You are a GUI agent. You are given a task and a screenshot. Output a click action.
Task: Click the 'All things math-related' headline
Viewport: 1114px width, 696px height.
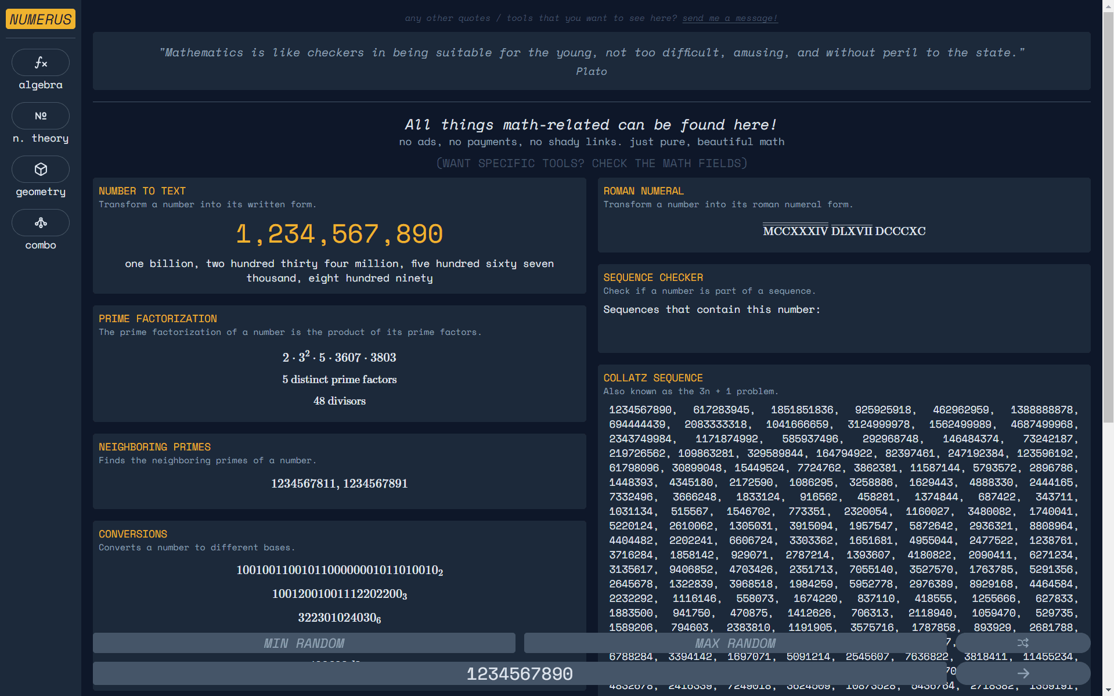pos(592,125)
